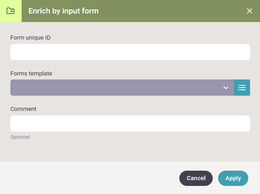
Task: Expand the Forms template dropdown chevron
Action: click(x=226, y=88)
